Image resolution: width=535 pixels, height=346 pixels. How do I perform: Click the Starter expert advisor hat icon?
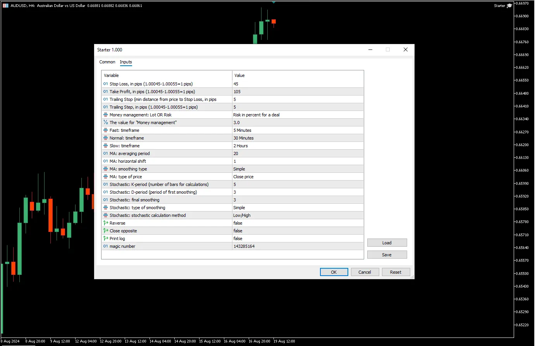[x=509, y=6]
